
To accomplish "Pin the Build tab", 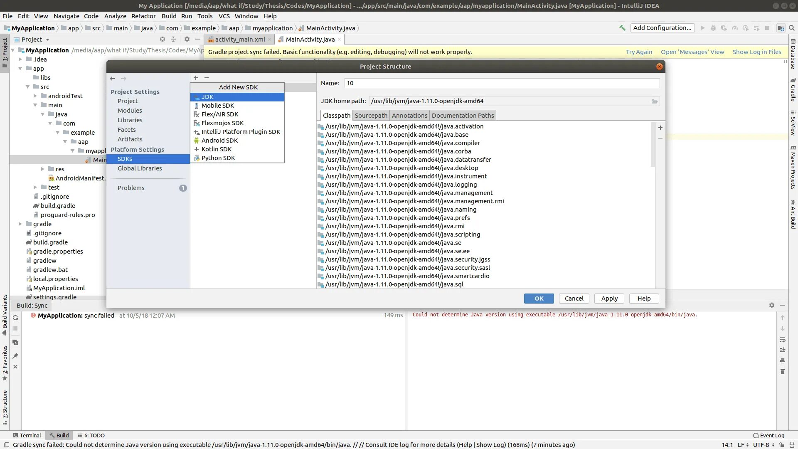I will tap(15, 356).
